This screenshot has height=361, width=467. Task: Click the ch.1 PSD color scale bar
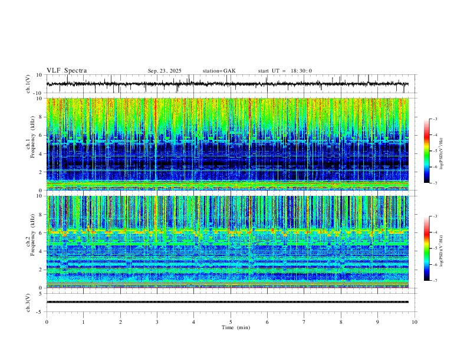(426, 151)
